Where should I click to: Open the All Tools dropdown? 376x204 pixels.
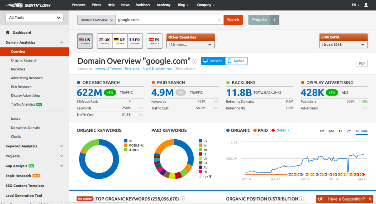click(x=34, y=17)
